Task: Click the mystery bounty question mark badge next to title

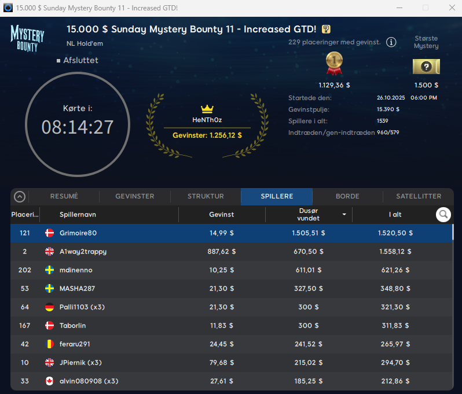Action: 327,30
